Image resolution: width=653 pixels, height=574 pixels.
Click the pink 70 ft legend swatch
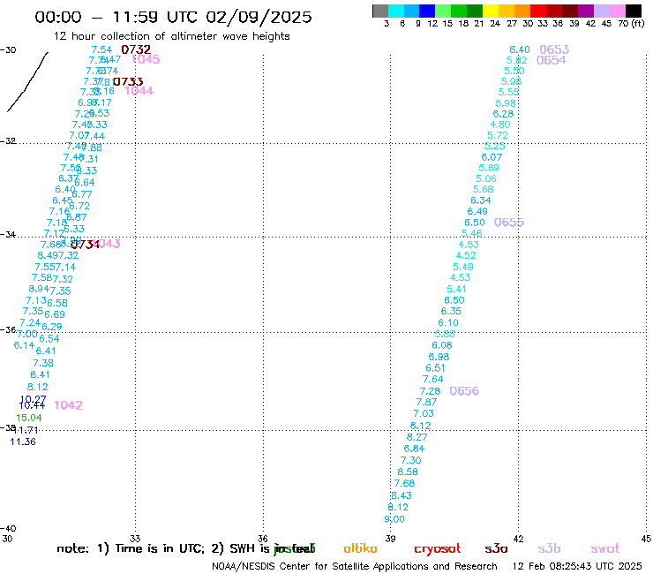pyautogui.click(x=617, y=11)
